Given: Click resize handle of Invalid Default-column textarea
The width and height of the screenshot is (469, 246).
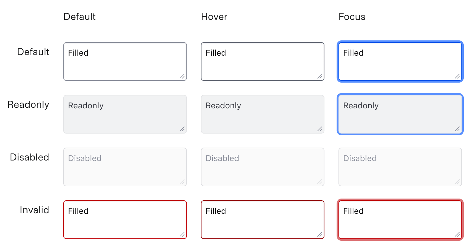Looking at the screenshot, I should pos(182,235).
